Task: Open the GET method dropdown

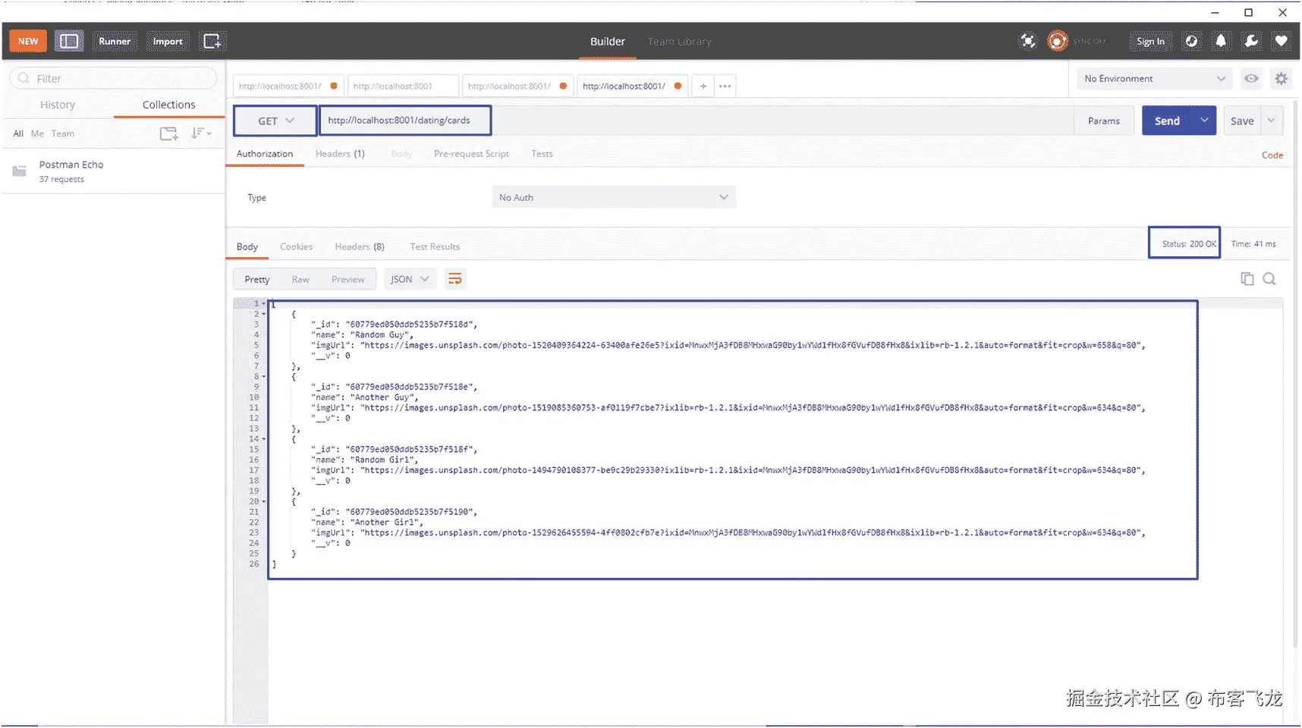Action: coord(275,121)
